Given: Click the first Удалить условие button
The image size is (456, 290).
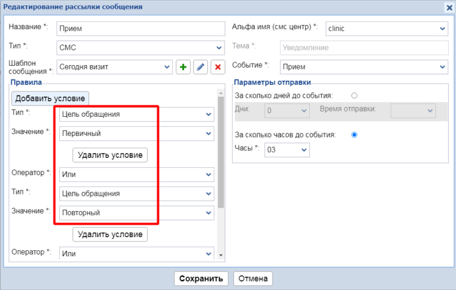Looking at the screenshot, I should click(110, 155).
